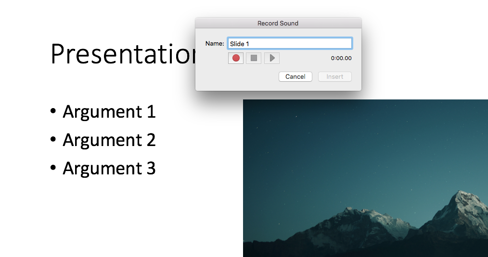This screenshot has width=488, height=257.
Task: Click the Name text field containing Slide 1
Action: click(x=290, y=44)
